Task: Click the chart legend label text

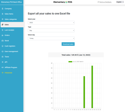Action: (78, 62)
